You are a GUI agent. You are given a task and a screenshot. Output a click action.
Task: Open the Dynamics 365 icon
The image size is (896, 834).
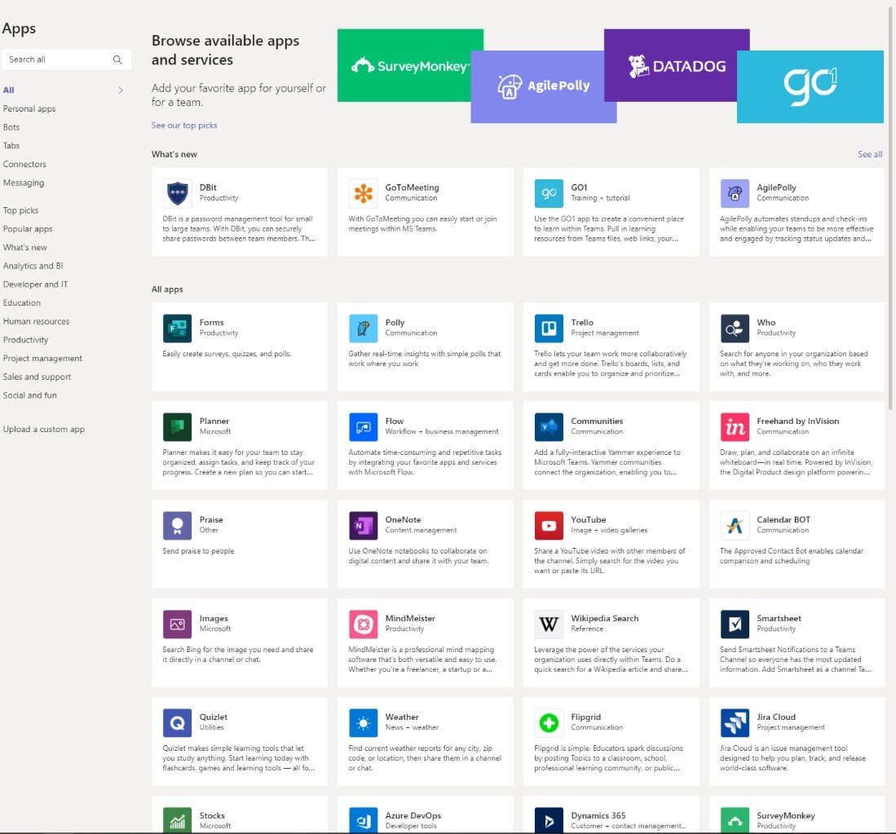549,820
